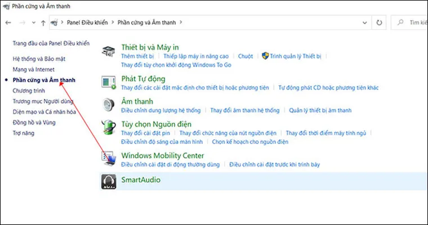Click the Tùy chọn Nguồn điện battery icon
Image resolution: width=428 pixels, height=225 pixels.
coord(109,128)
